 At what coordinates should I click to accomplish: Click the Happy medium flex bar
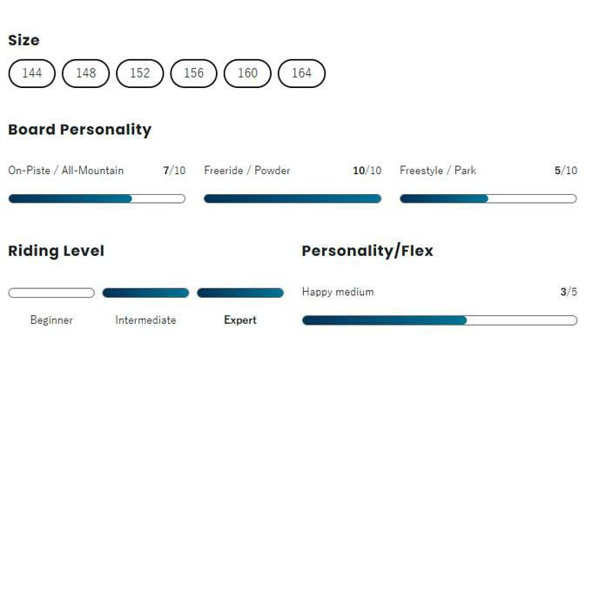[x=440, y=320]
